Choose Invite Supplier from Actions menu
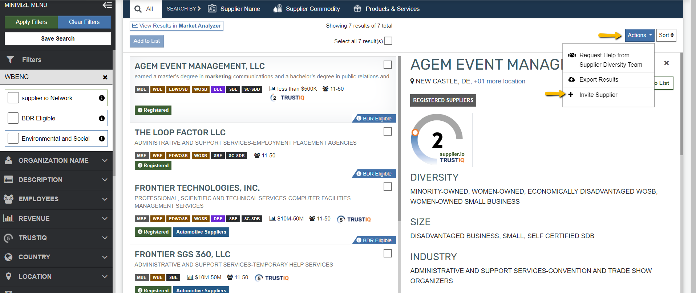696x293 pixels. (x=608, y=95)
